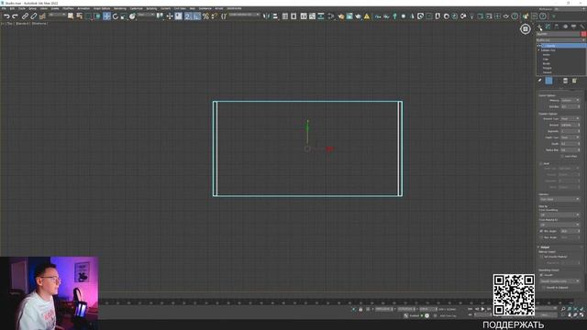Toggle the Limit Effect checkbox

tap(562, 157)
